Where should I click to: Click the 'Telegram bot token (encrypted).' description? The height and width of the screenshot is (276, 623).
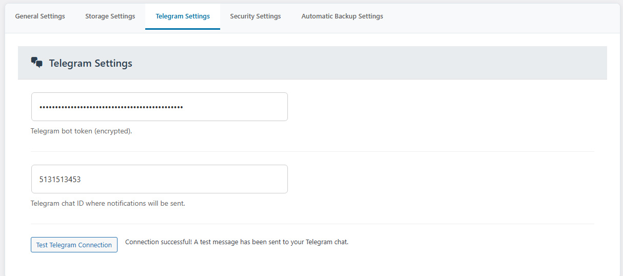click(x=82, y=131)
